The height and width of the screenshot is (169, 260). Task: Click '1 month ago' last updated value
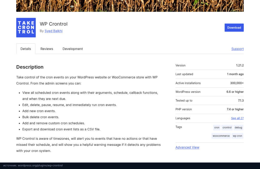[235, 74]
